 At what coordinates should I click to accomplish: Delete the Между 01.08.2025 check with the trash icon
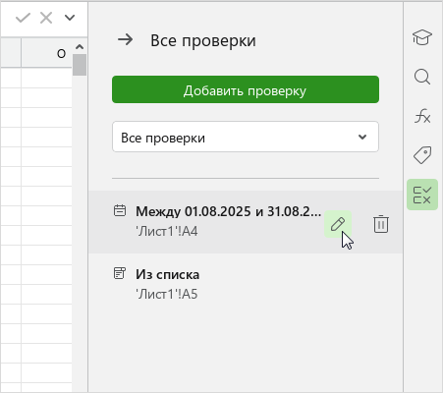(381, 224)
